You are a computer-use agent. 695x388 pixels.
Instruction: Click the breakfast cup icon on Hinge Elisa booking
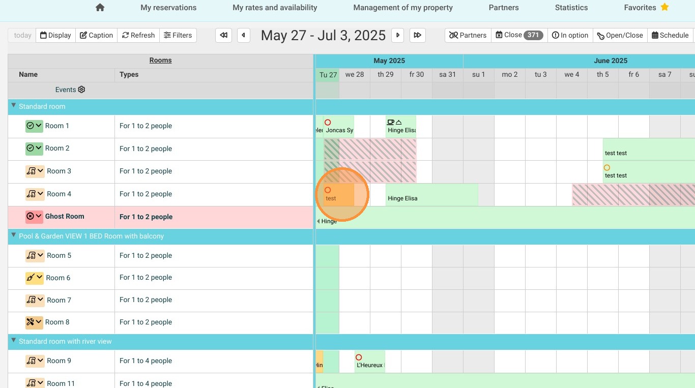coord(391,122)
